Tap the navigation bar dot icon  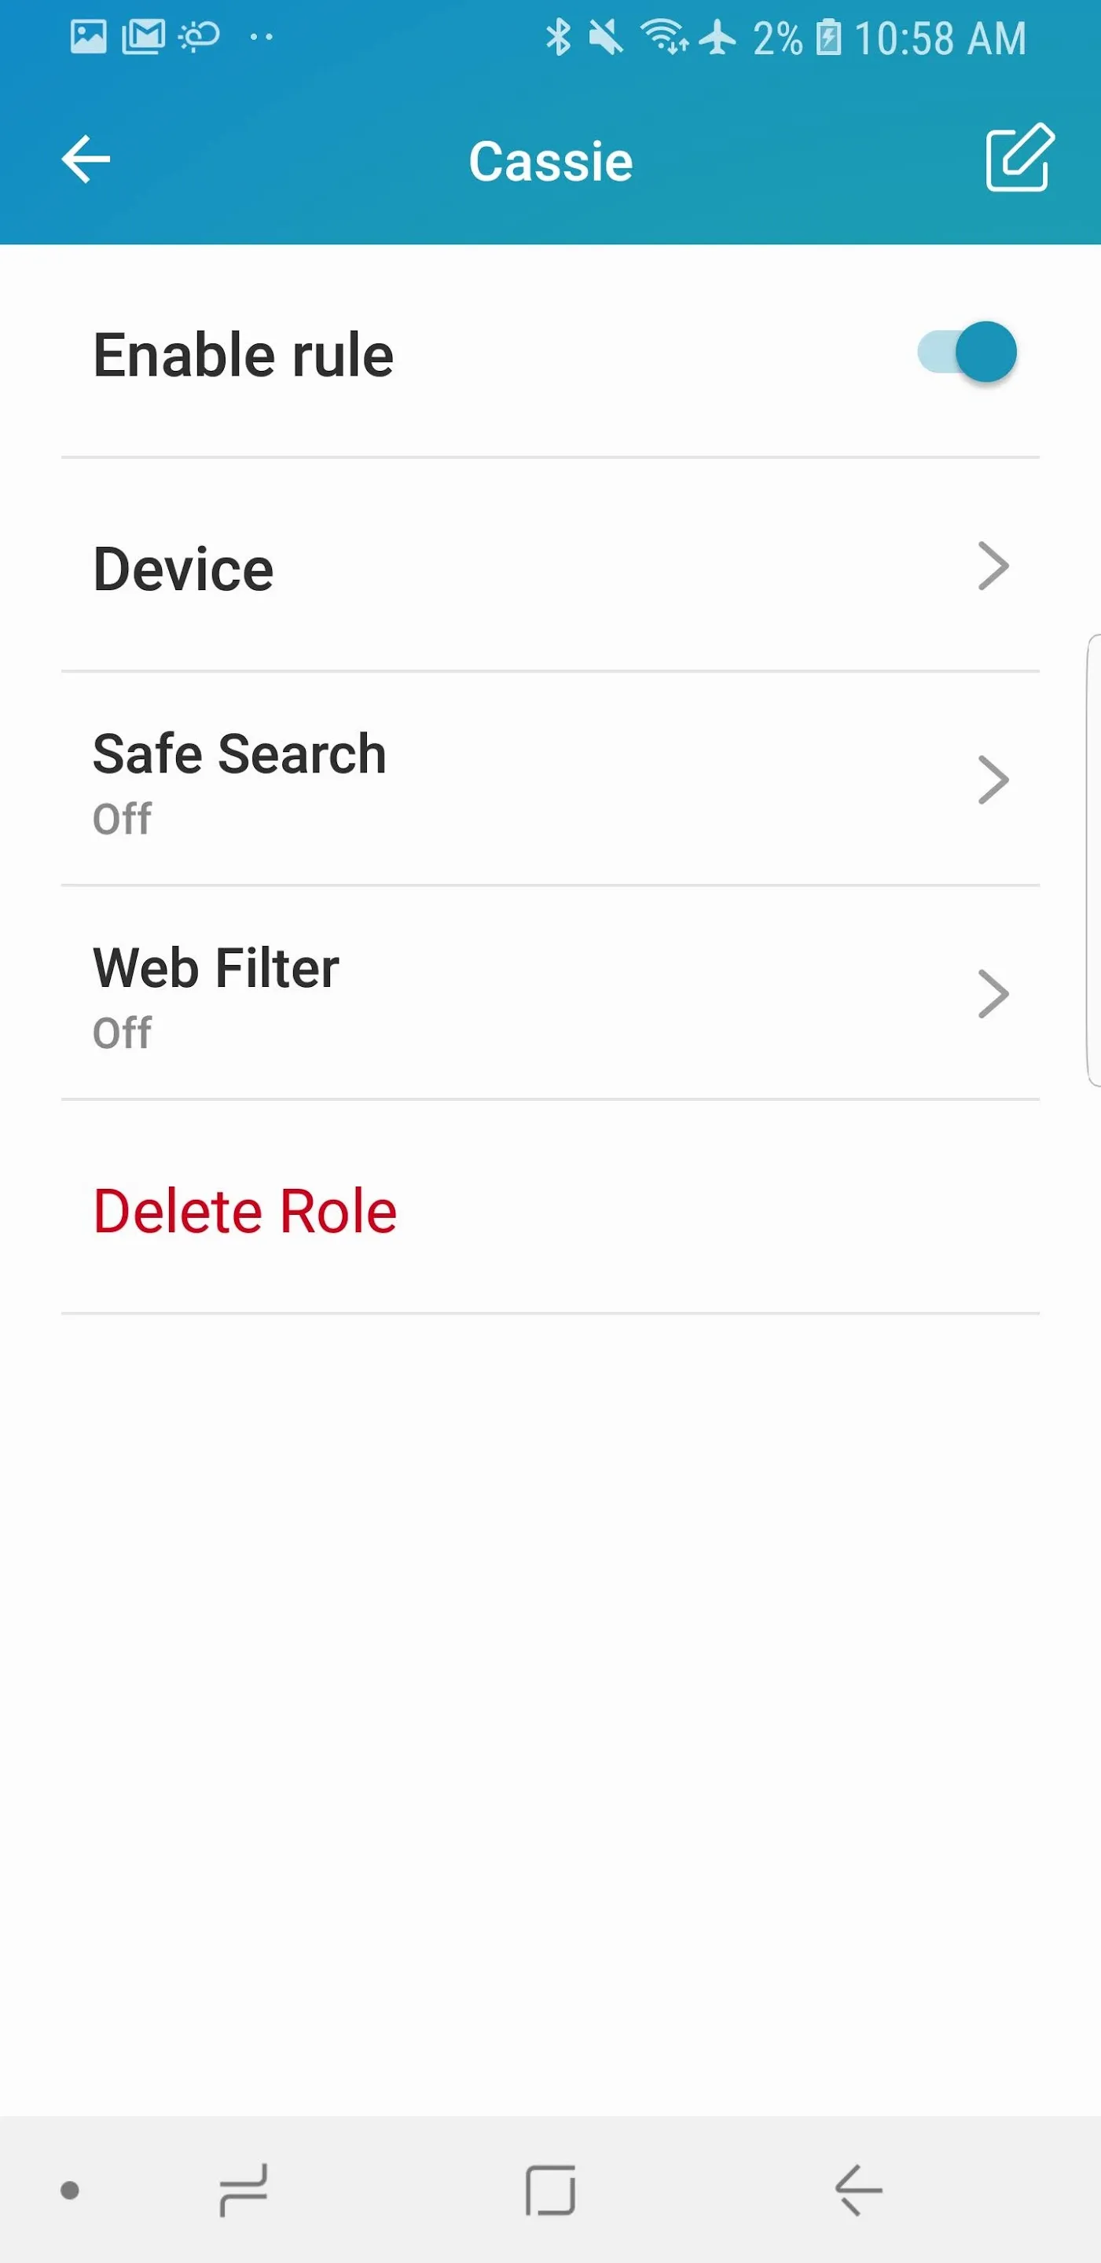click(69, 2190)
